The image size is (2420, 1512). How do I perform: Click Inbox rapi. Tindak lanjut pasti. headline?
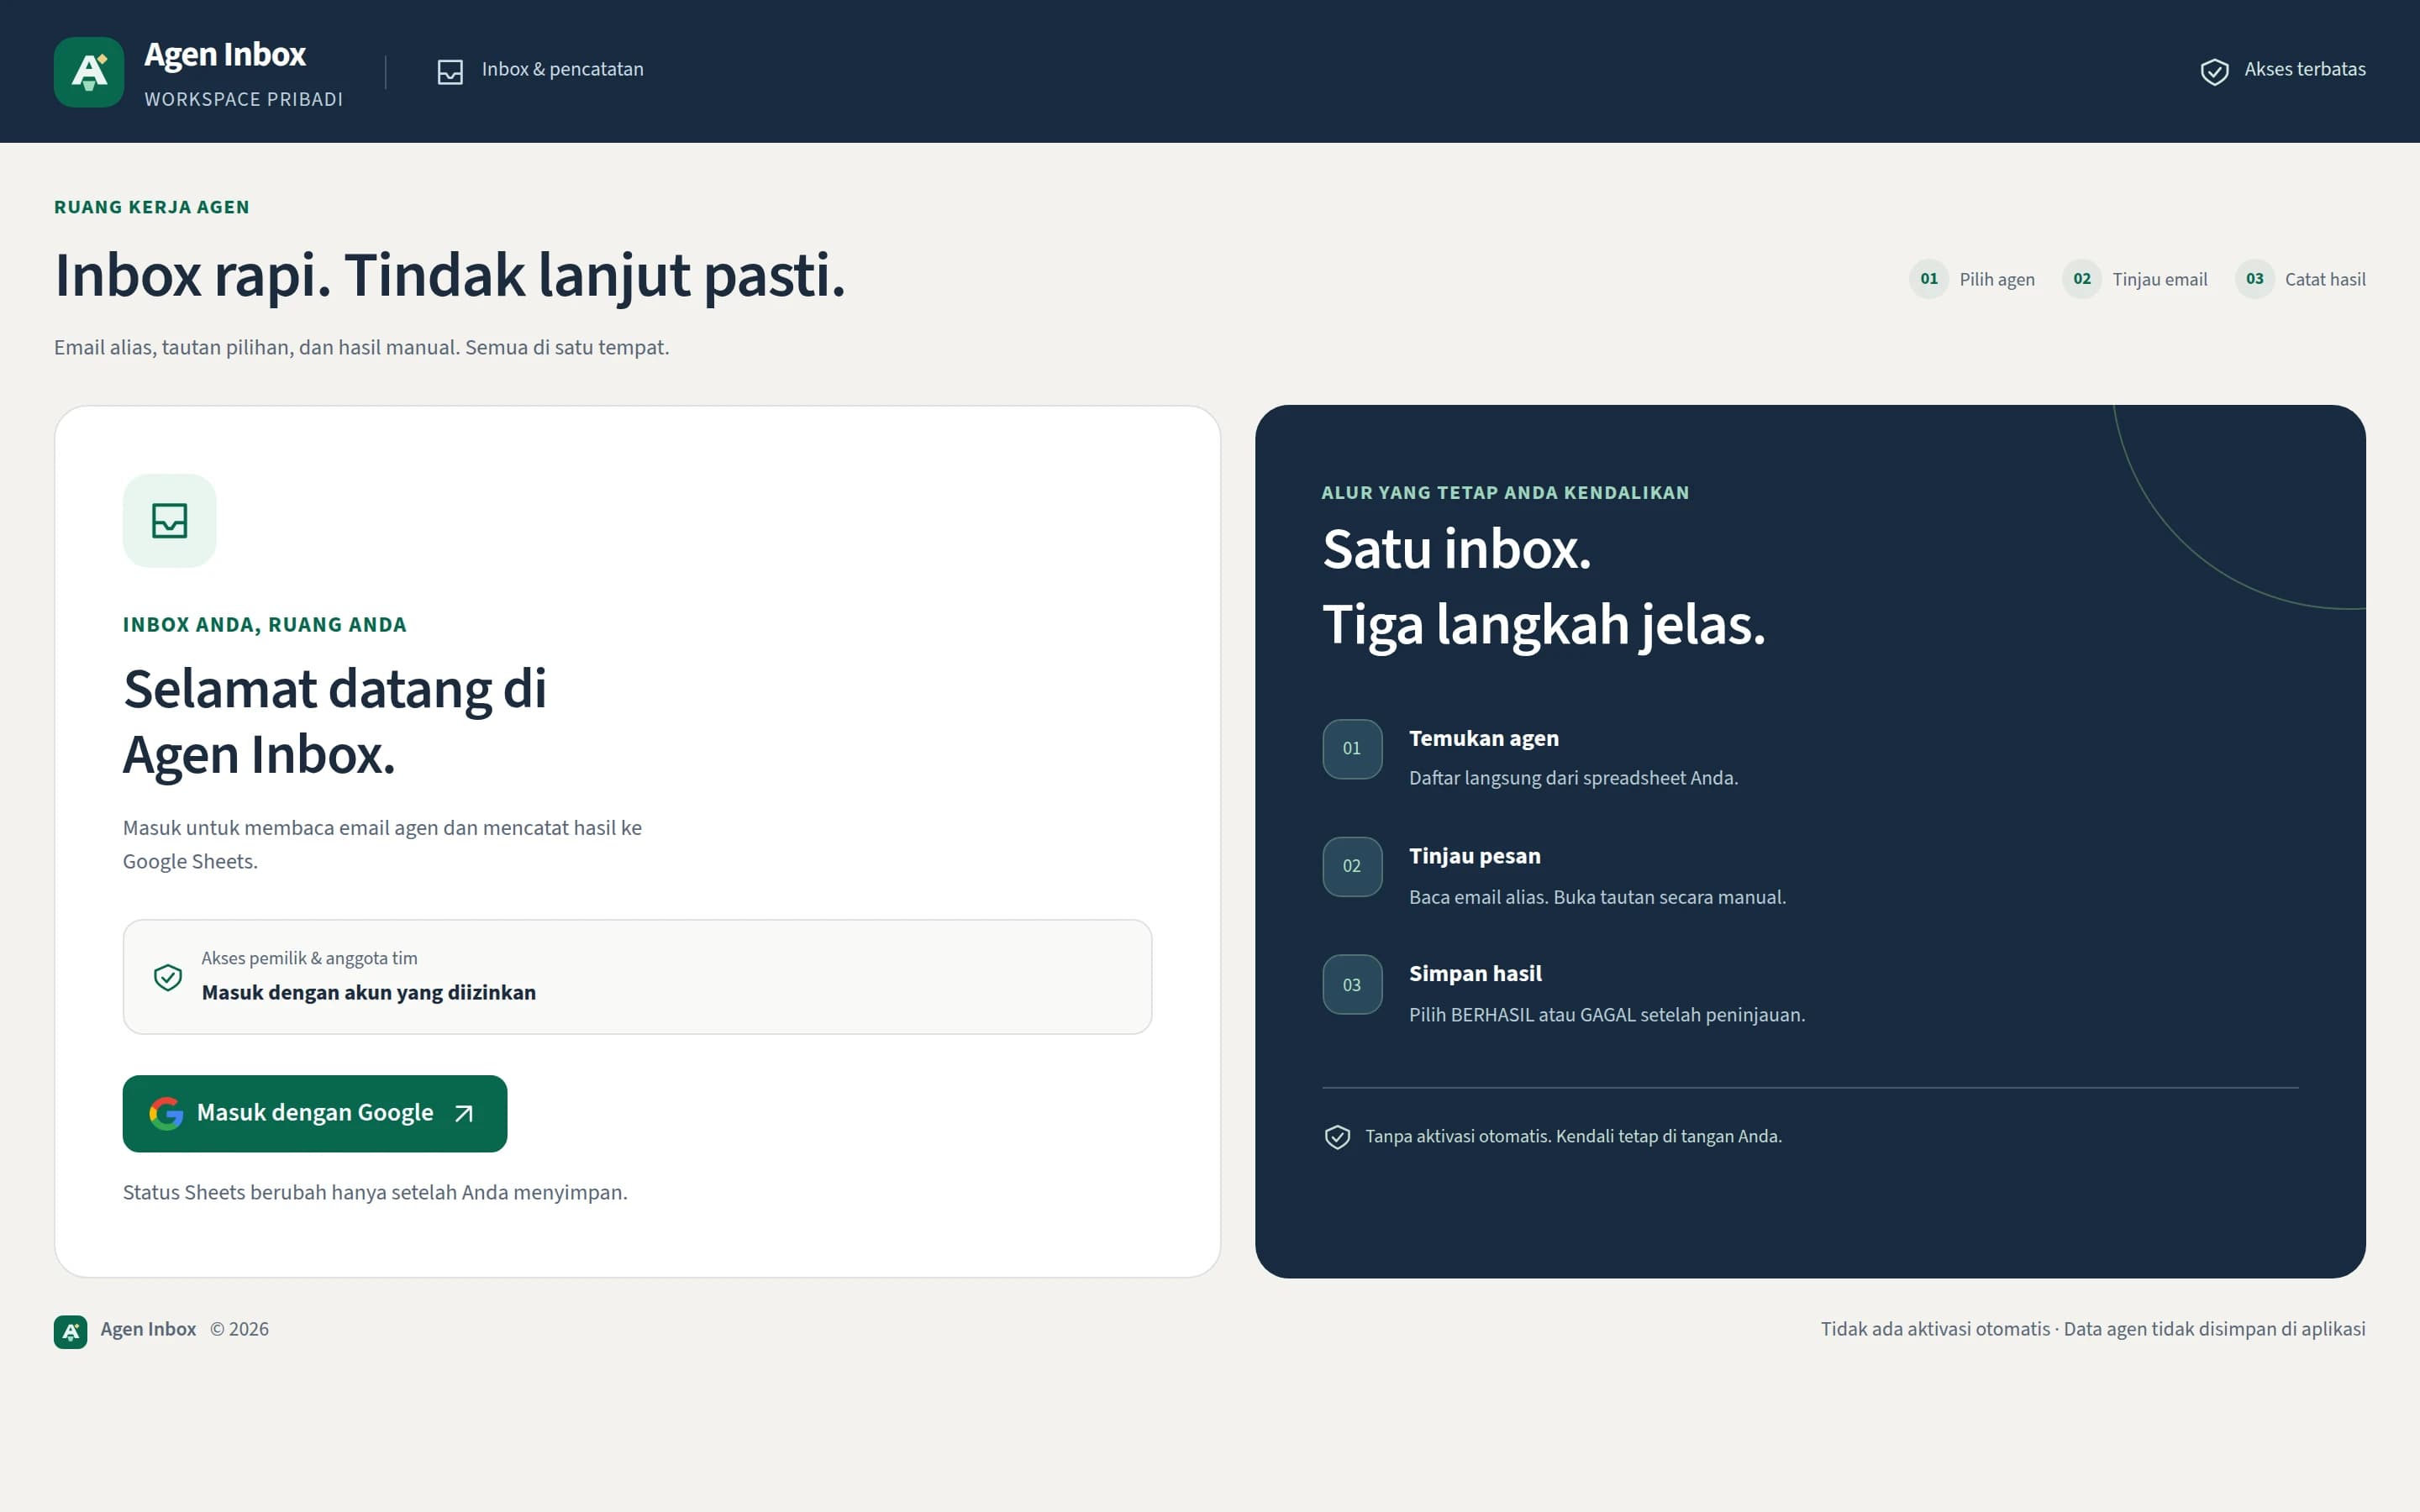[x=450, y=275]
